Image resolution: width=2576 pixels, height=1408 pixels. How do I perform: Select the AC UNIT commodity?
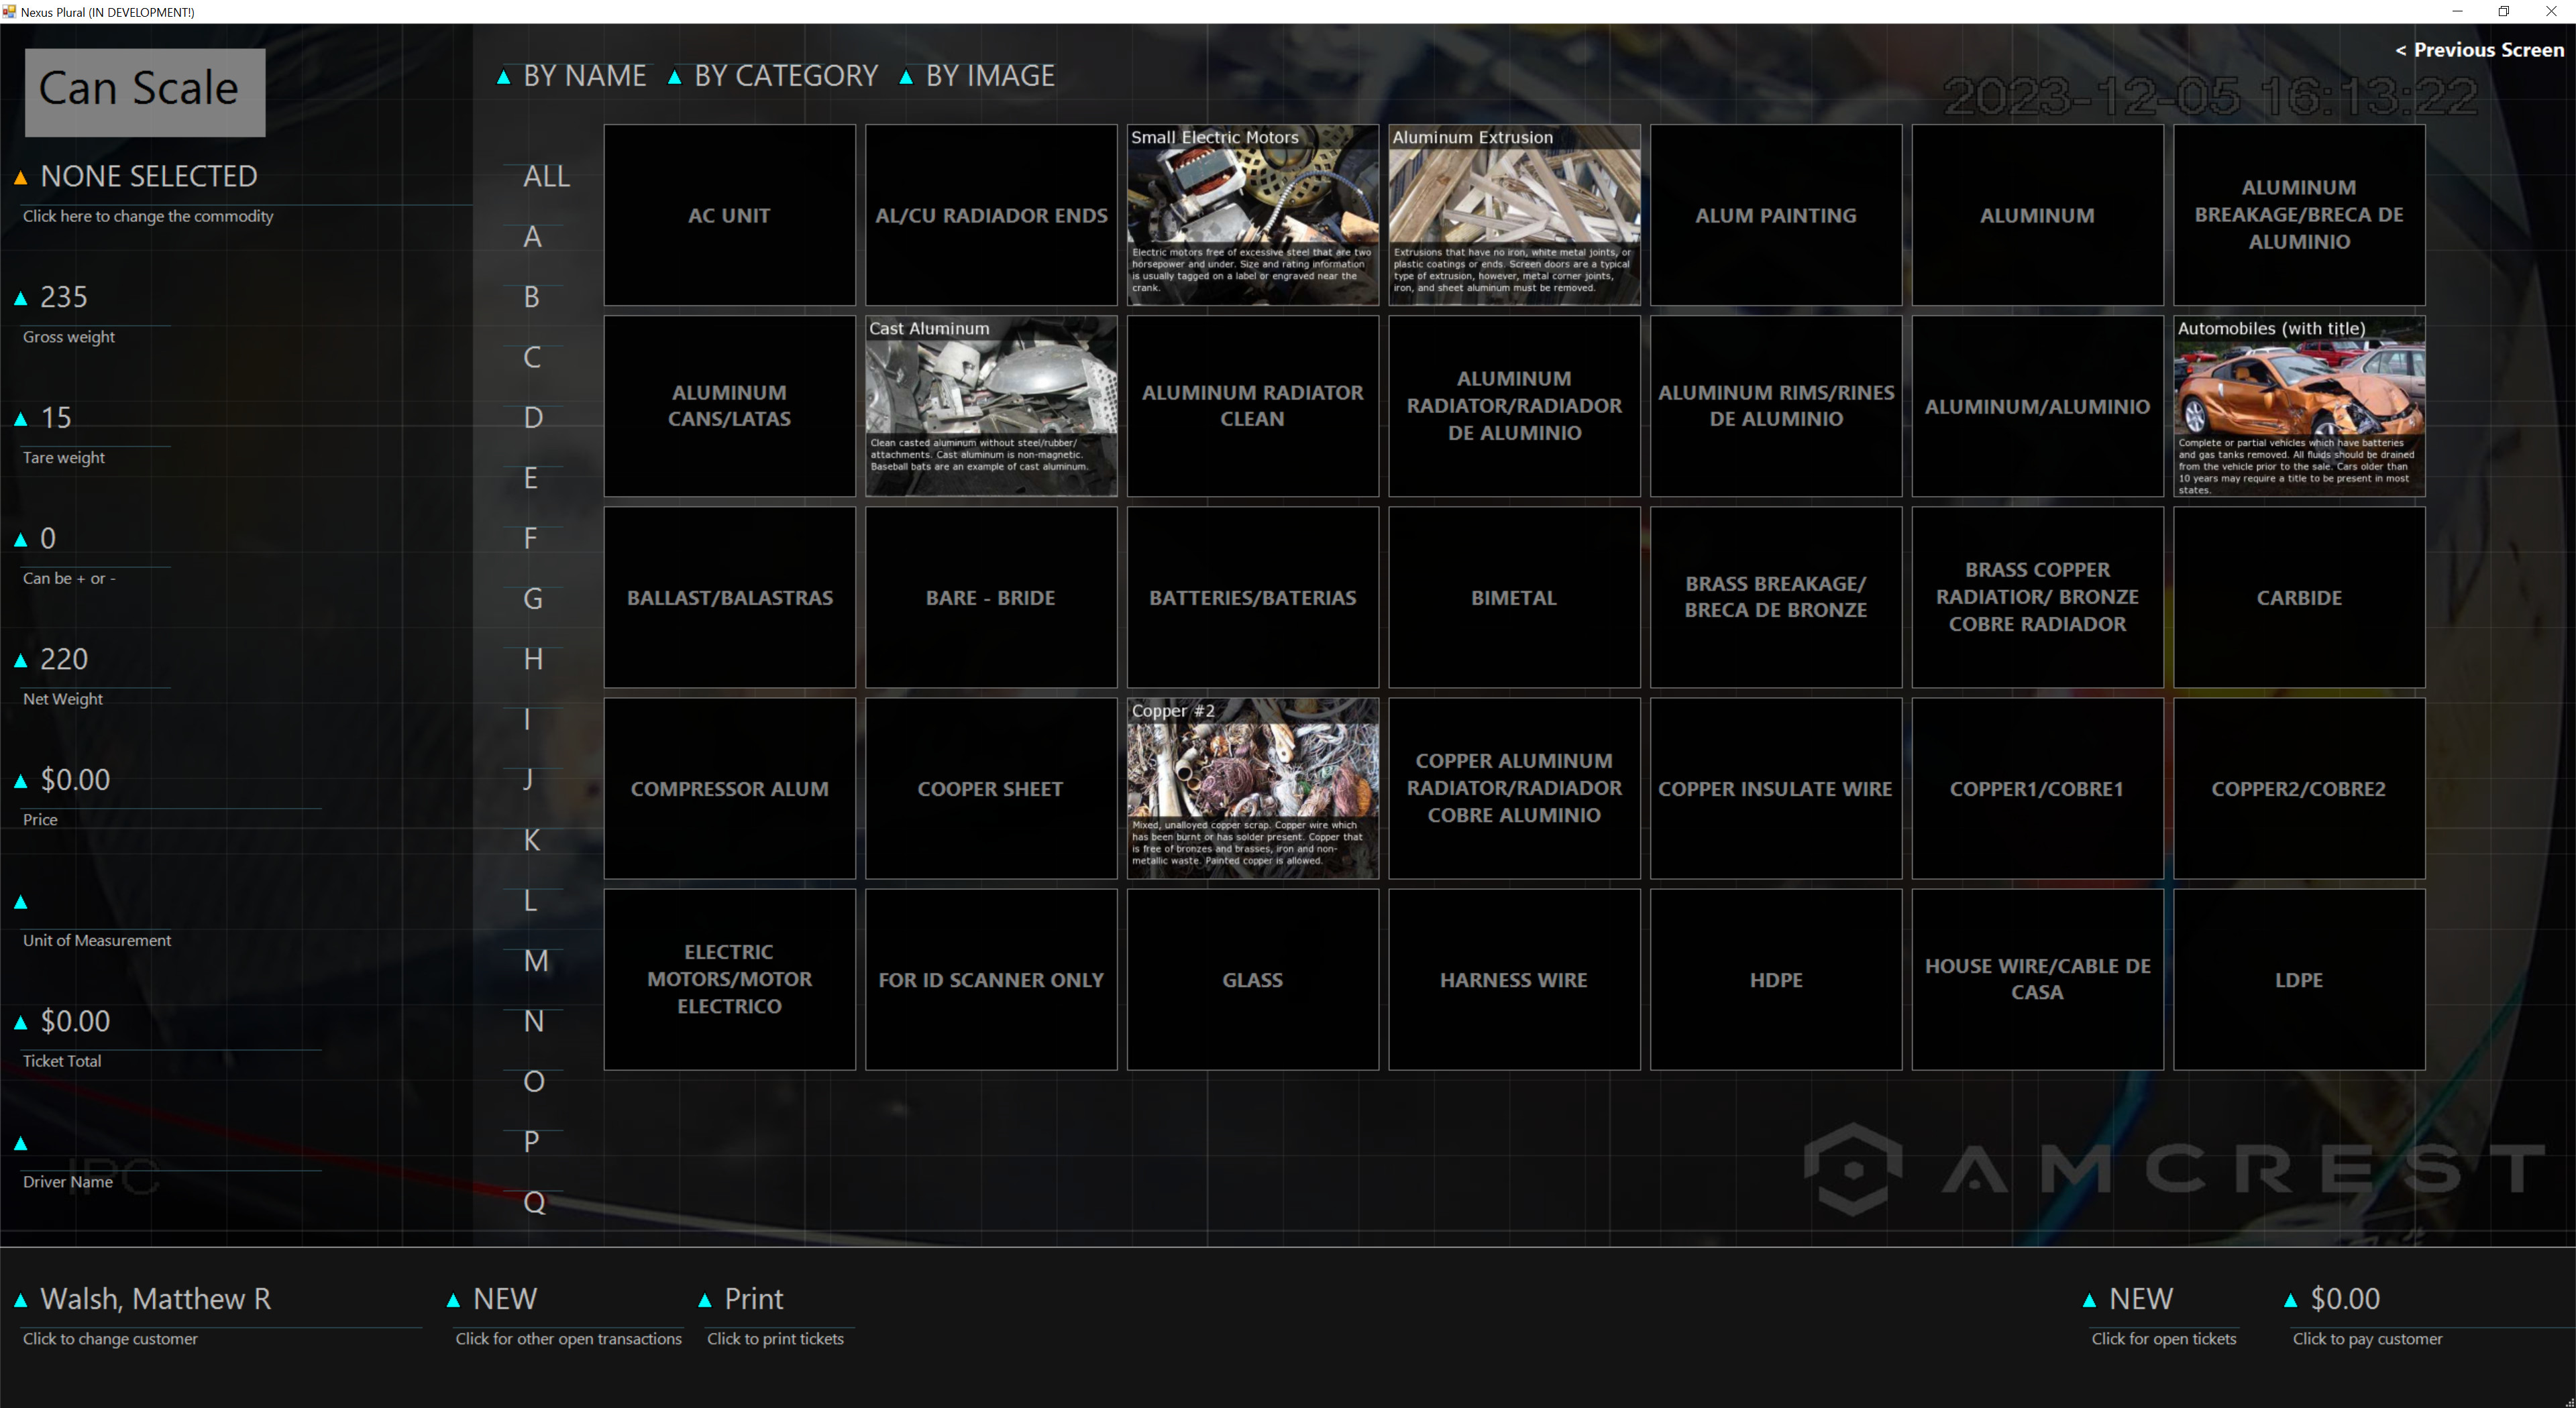click(x=729, y=215)
